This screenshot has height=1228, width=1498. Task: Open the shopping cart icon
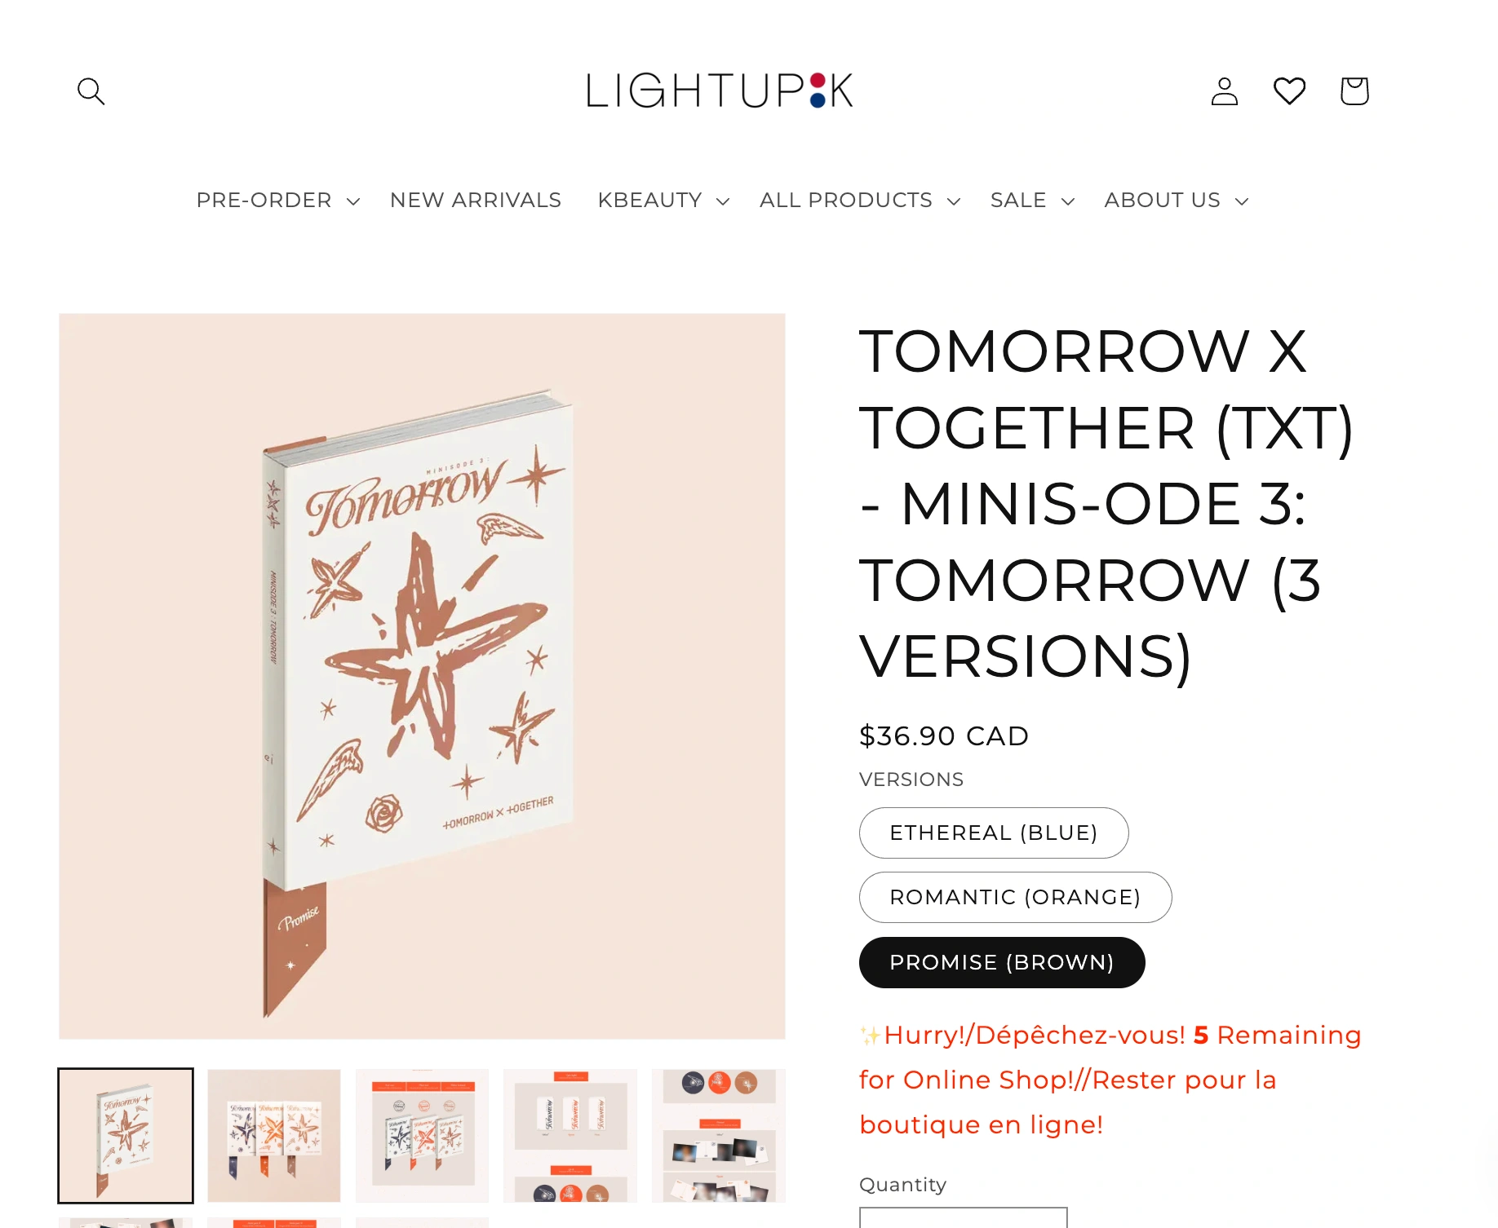[1354, 91]
